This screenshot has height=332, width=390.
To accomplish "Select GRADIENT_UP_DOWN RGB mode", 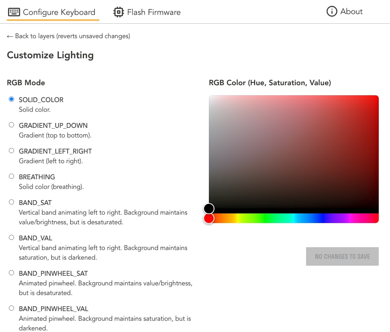I will pyautogui.click(x=12, y=125).
